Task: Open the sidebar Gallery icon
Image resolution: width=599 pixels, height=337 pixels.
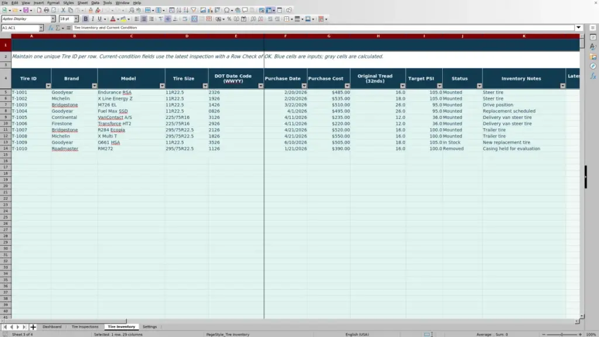Action: (x=593, y=57)
